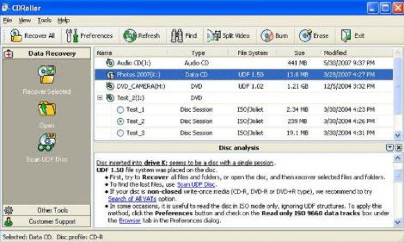
Task: Click the Disc analysis scrollbar down arrow
Action: coord(397,222)
